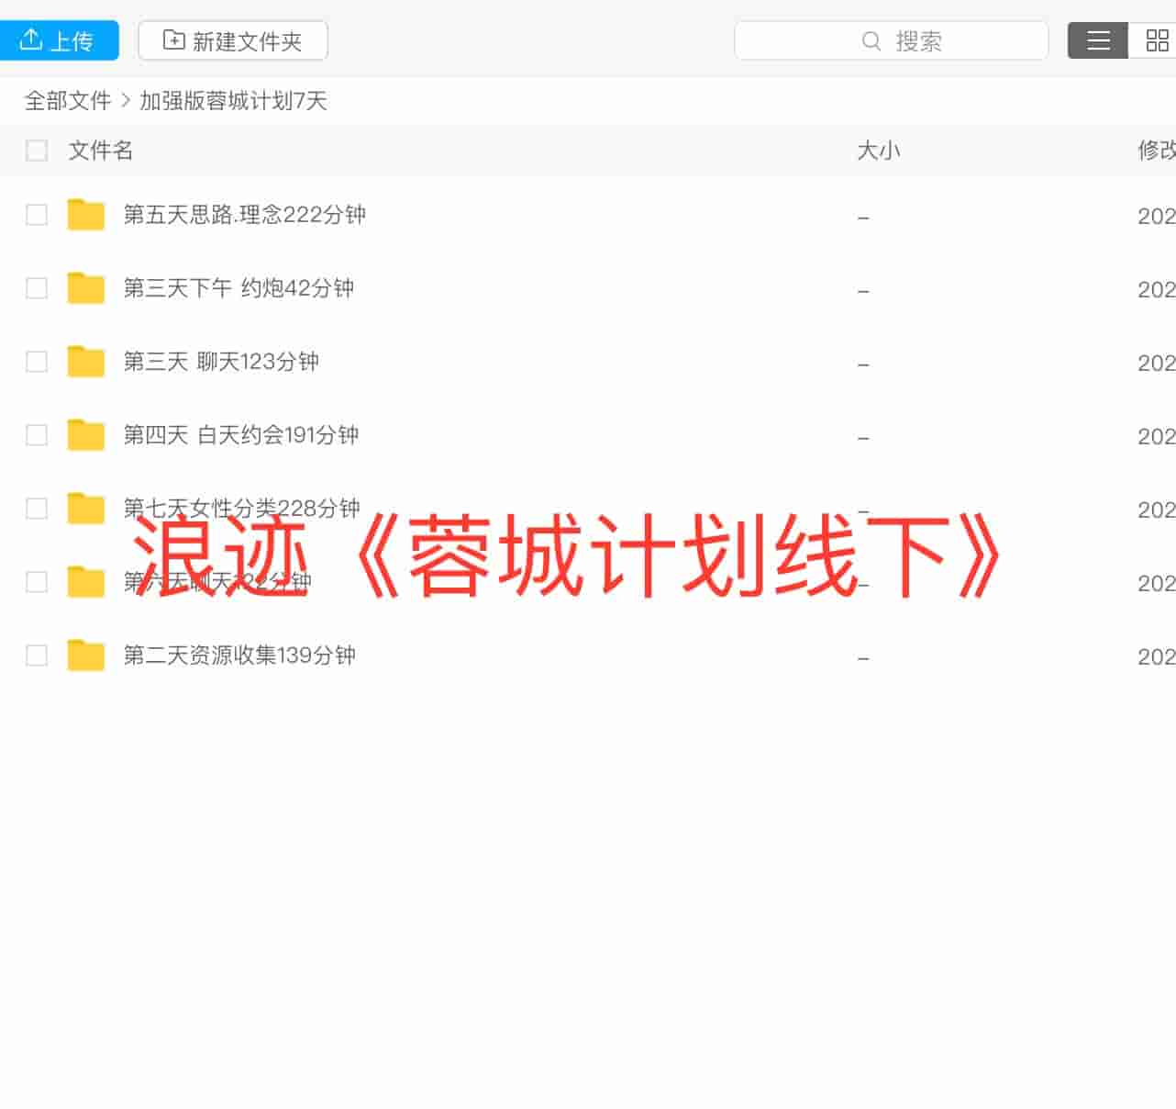Focus the 搜索 search field
This screenshot has height=1109, width=1176.
[892, 40]
